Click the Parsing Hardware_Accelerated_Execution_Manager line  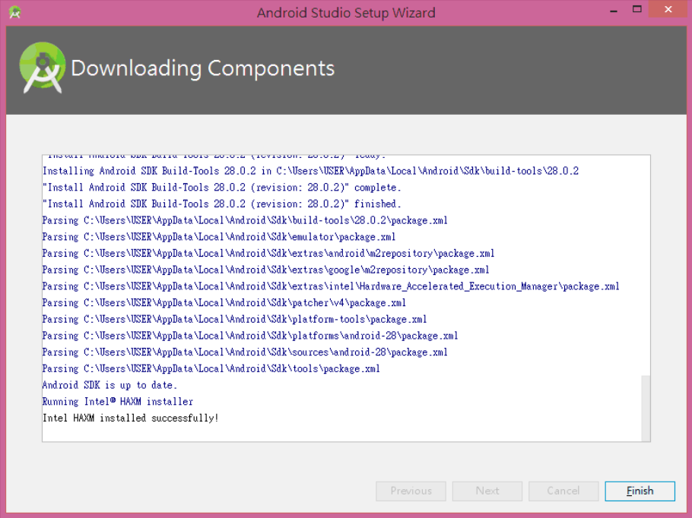point(331,286)
